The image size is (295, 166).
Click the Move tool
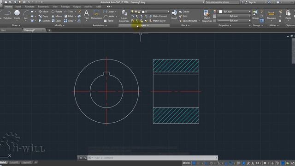[43, 12]
